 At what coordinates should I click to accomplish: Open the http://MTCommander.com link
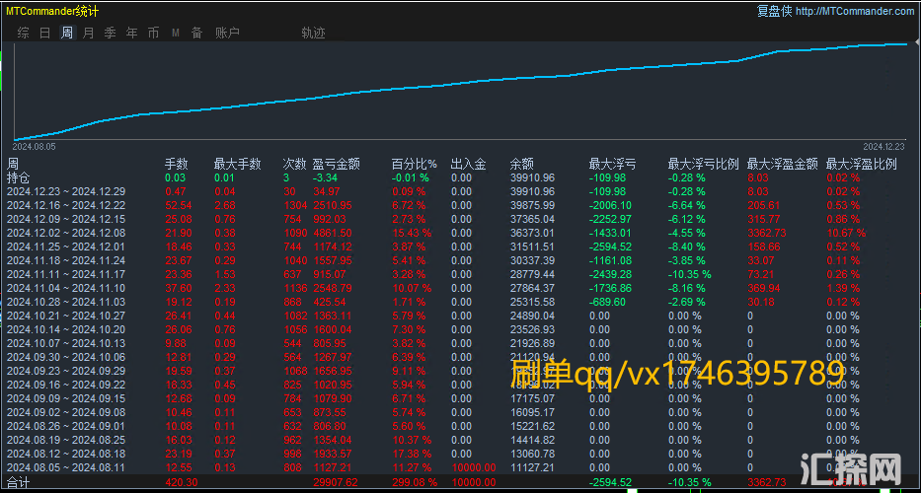[854, 11]
